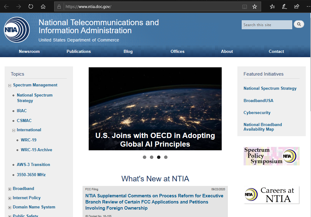This screenshot has width=311, height=217.
Task: Open National Spectrum Strategy in Topics
Action: click(35, 98)
